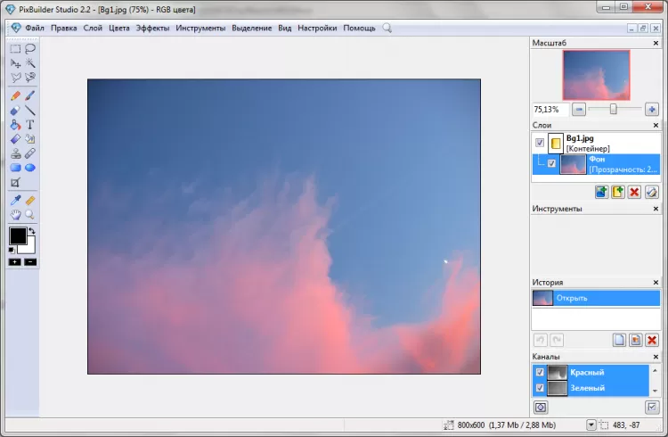The width and height of the screenshot is (668, 437).
Task: Choose the Eyedropper tool
Action: pos(15,201)
